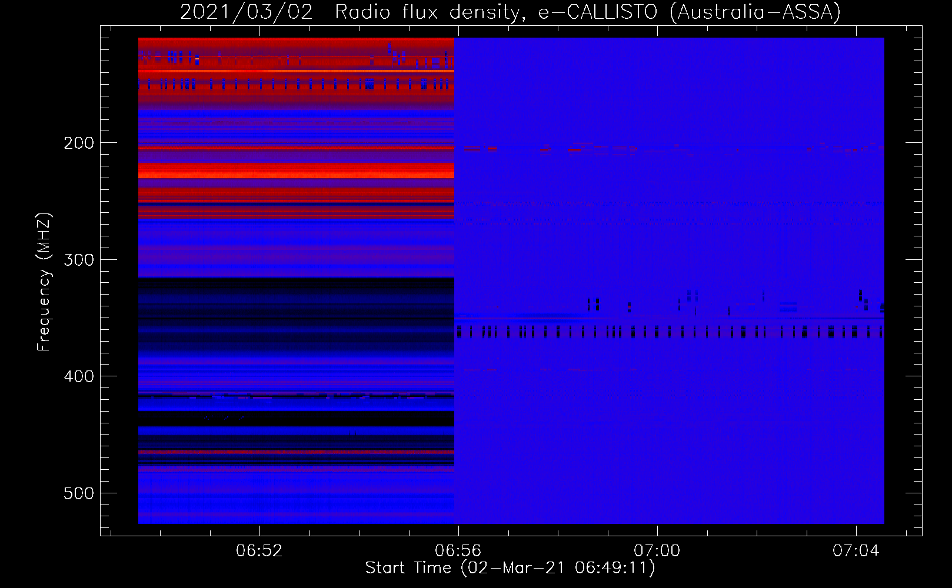Click the 300 frequency tick label

(79, 260)
